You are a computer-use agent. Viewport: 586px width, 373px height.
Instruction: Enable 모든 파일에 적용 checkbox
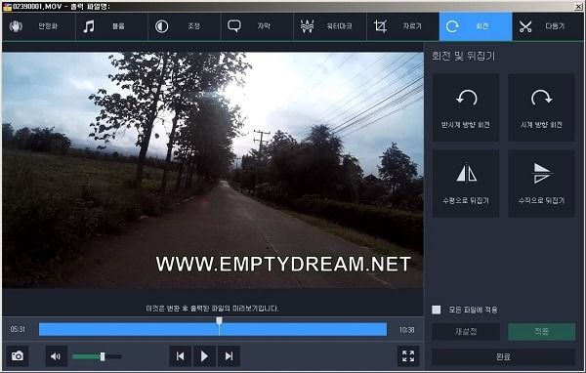pos(437,310)
